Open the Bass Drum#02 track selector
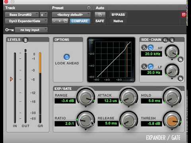The width and height of the screenshot is (191, 143). point(22,15)
